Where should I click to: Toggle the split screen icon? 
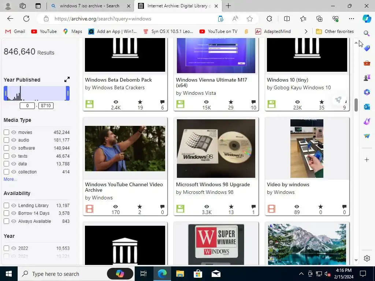[287, 19]
